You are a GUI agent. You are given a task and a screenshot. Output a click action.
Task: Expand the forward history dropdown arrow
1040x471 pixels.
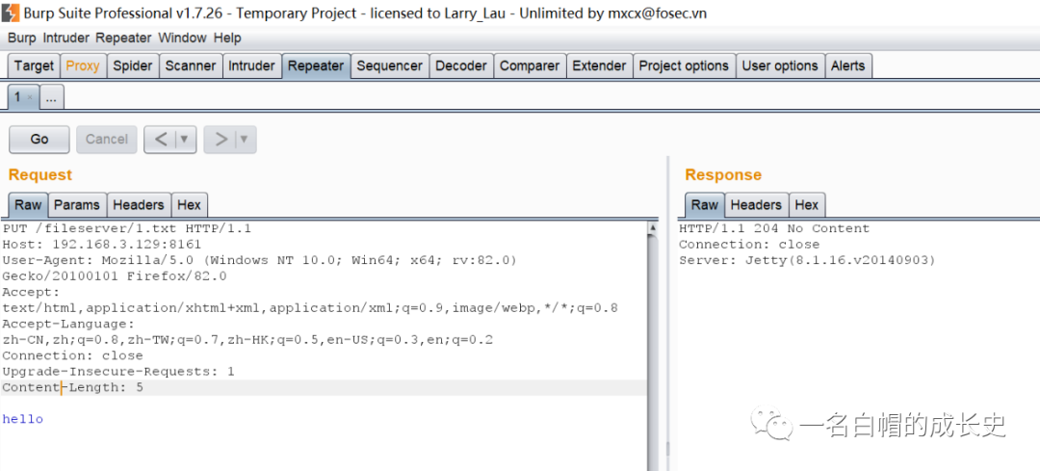coord(246,140)
